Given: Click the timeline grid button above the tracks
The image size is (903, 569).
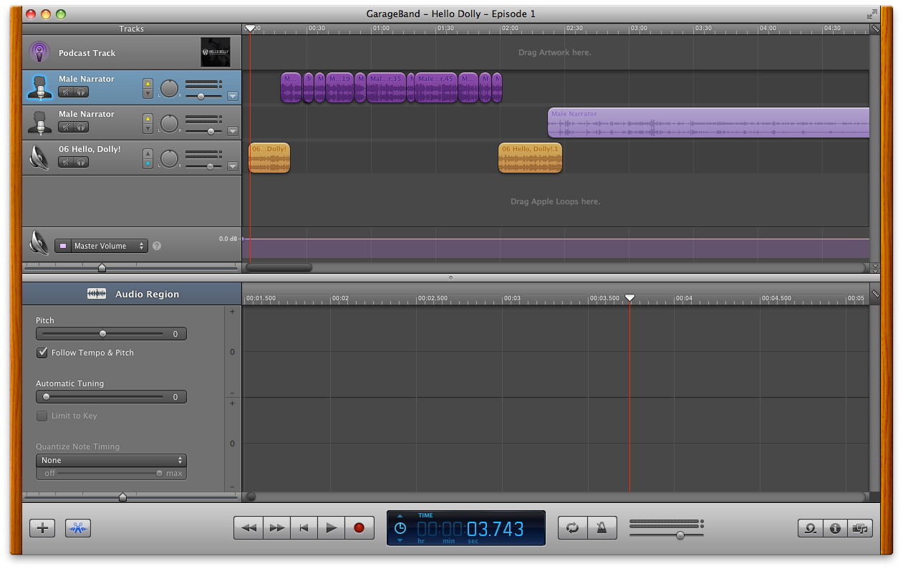Looking at the screenshot, I should [875, 29].
